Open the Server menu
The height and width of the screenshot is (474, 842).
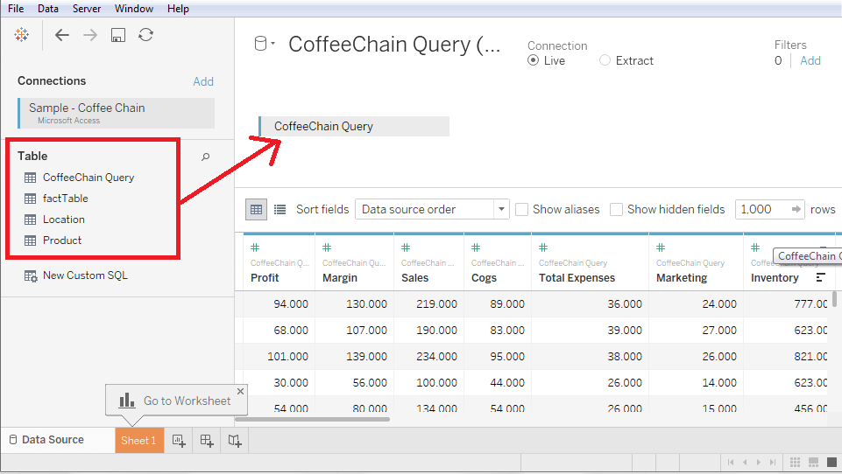point(87,9)
